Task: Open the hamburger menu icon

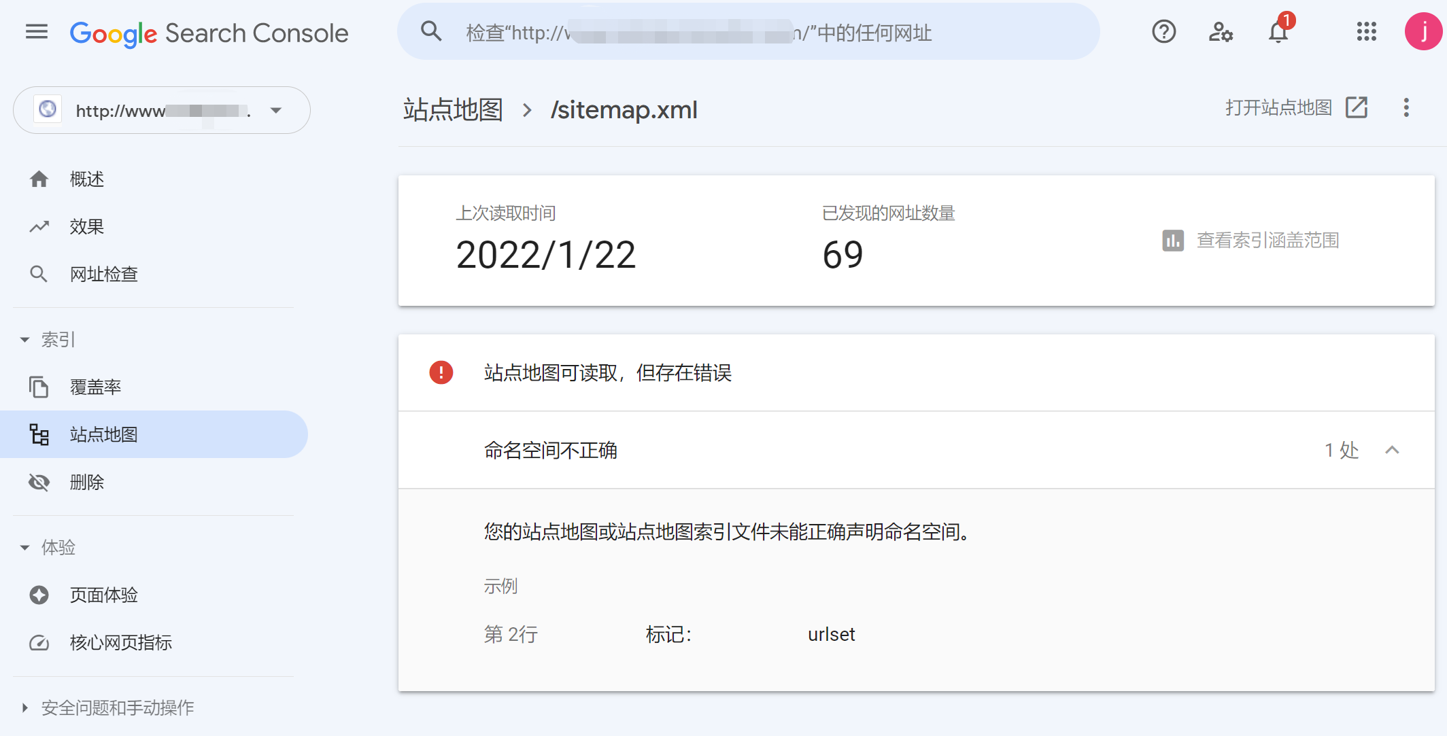Action: (x=35, y=33)
